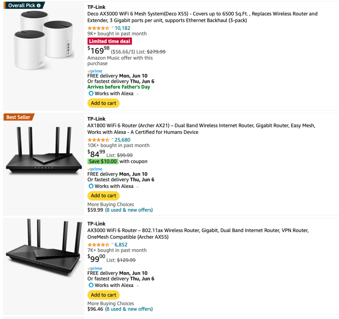Expand Works with Alexa for Archer AX55
The height and width of the screenshot is (319, 339).
[137, 286]
